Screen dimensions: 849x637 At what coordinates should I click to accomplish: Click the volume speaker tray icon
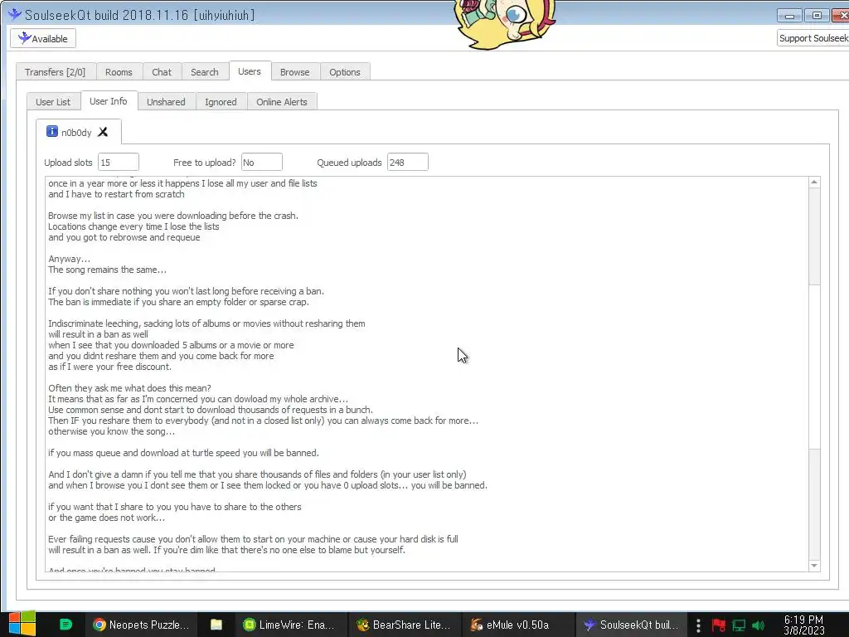click(758, 625)
